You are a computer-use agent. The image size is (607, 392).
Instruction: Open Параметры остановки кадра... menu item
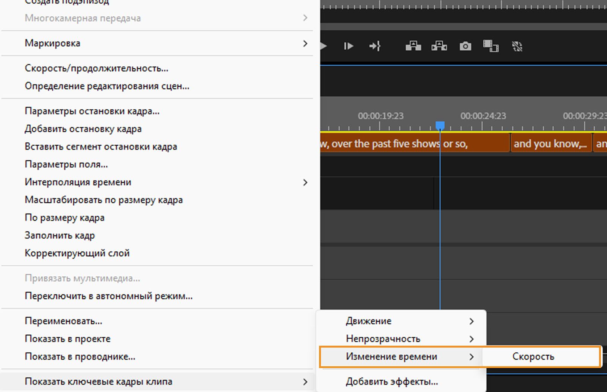coord(157,111)
